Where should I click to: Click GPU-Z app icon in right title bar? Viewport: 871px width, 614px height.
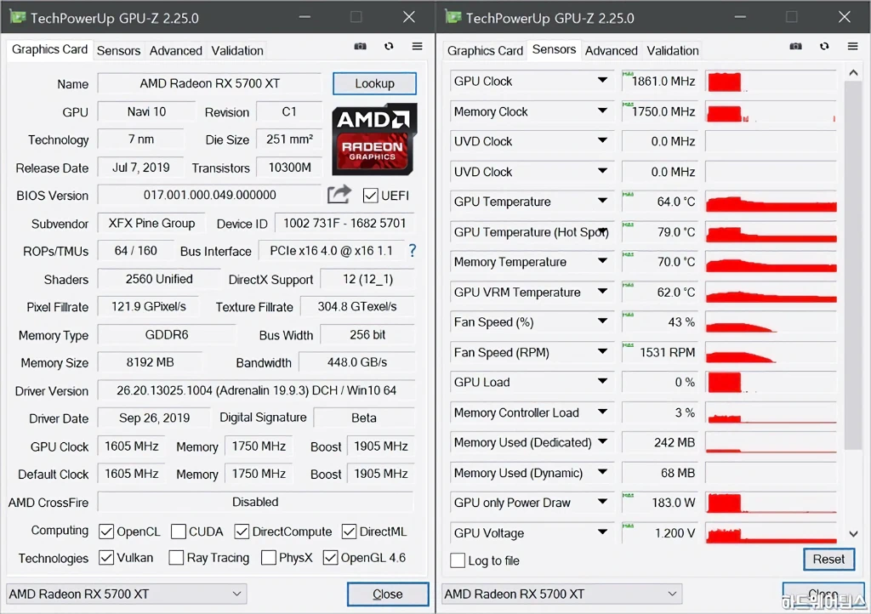tap(453, 17)
